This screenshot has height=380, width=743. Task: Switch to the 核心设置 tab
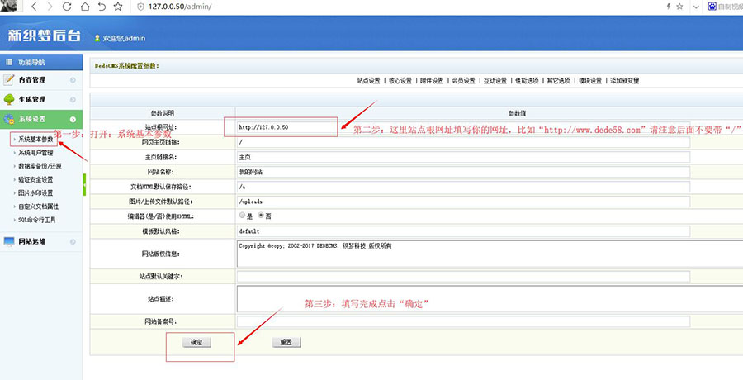pyautogui.click(x=400, y=81)
